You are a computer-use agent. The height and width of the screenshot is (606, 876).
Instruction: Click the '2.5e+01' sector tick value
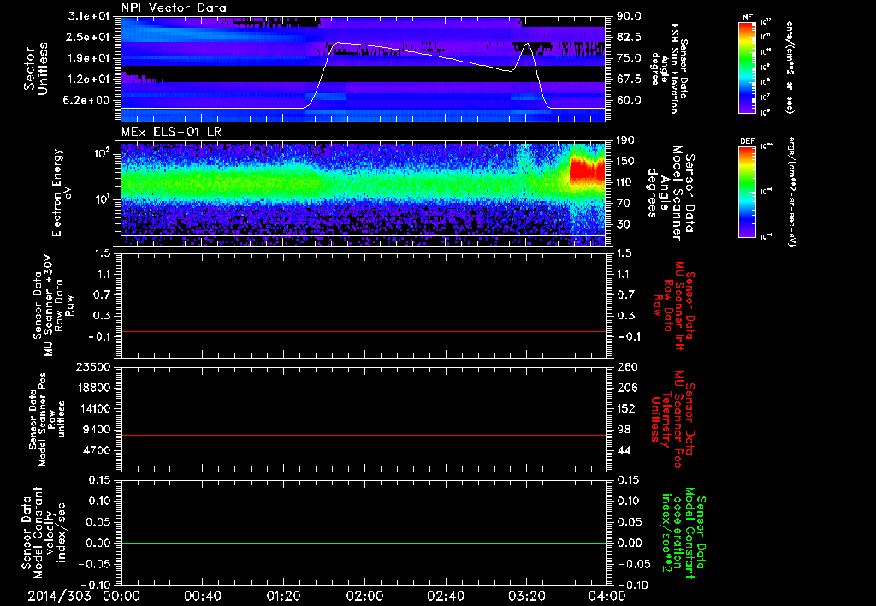tap(89, 37)
